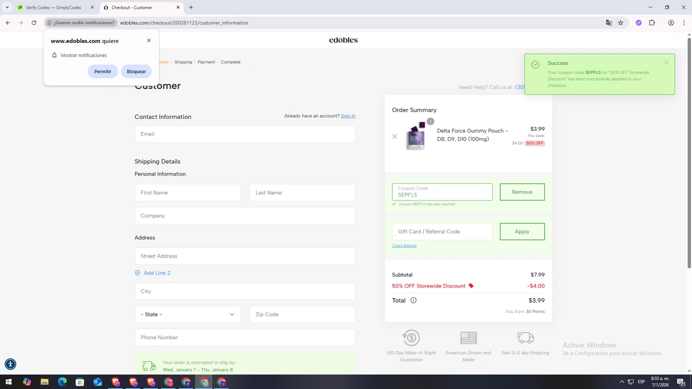Switch to Verify Codes SimplyCodes tab
692x389 pixels.
(55, 7)
